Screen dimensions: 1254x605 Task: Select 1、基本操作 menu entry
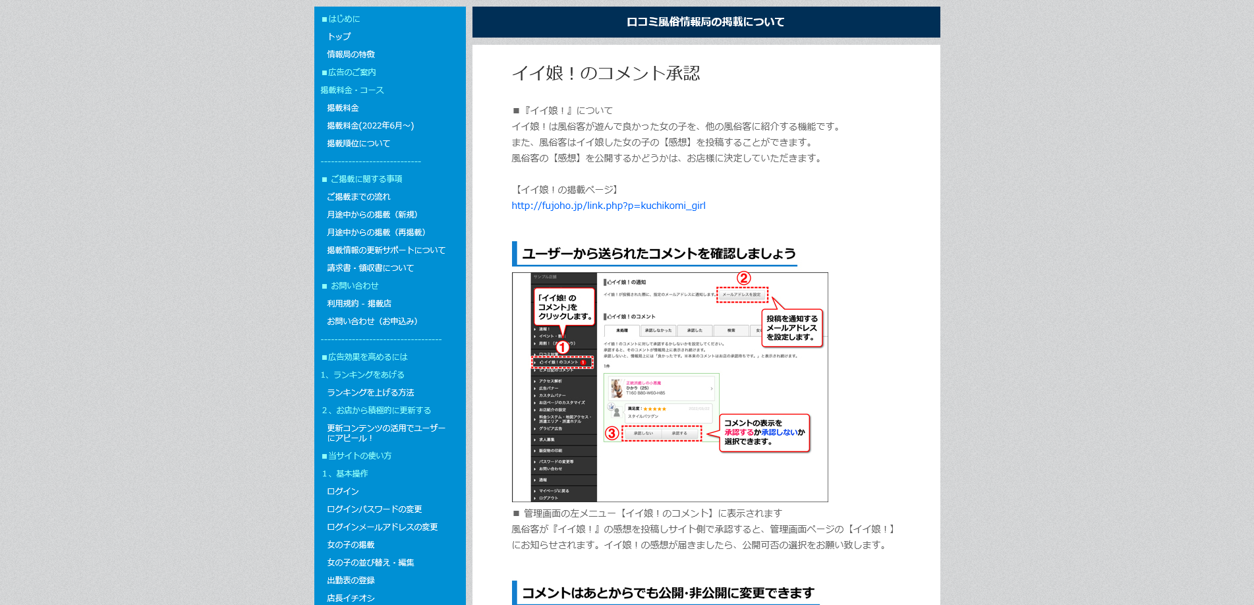[345, 473]
